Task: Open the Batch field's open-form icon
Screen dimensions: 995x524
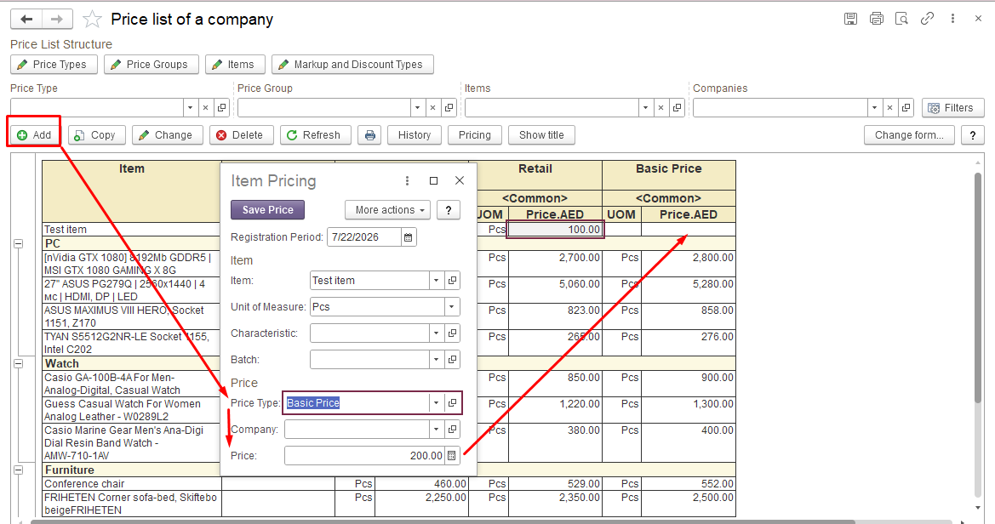Action: (x=452, y=360)
